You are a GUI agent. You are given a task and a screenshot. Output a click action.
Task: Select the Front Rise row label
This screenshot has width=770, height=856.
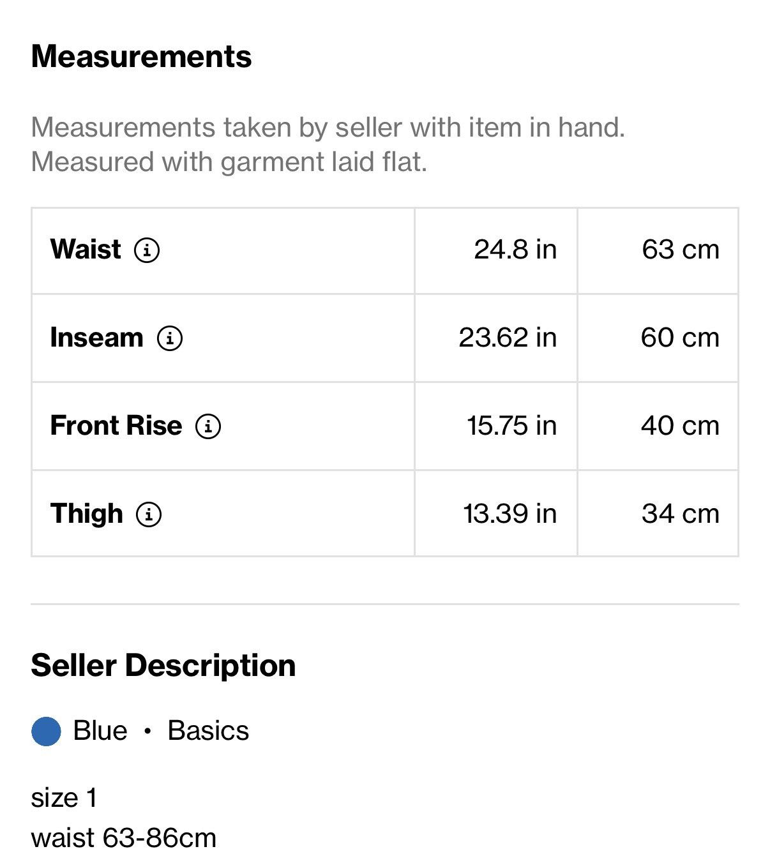coord(116,425)
